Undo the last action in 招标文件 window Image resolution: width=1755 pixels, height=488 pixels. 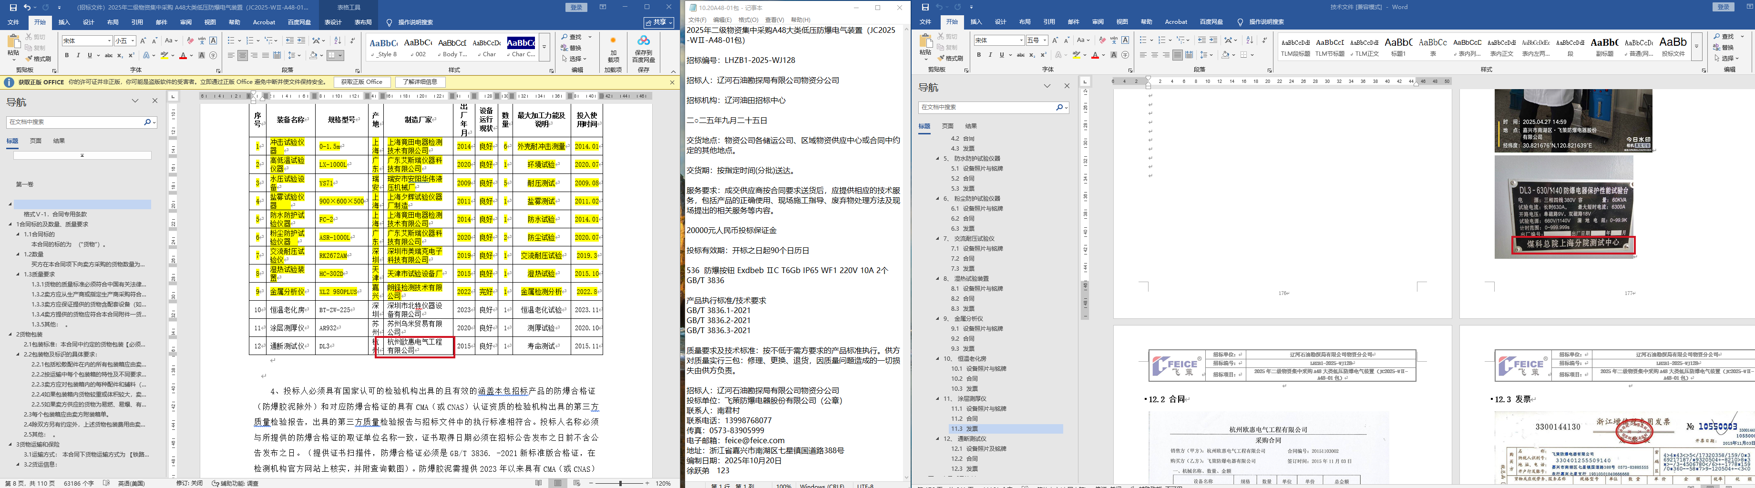[27, 8]
